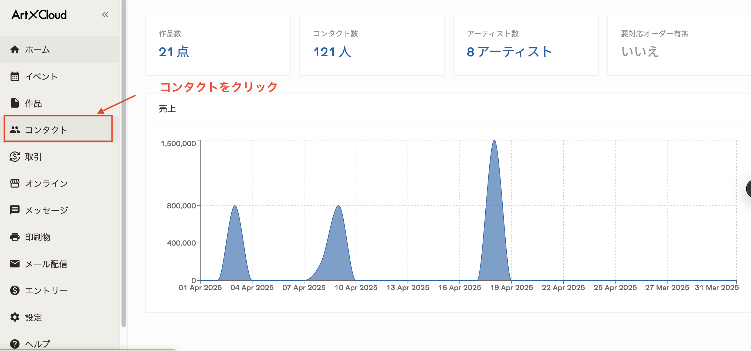Click the gear icon for 設定

pos(15,317)
